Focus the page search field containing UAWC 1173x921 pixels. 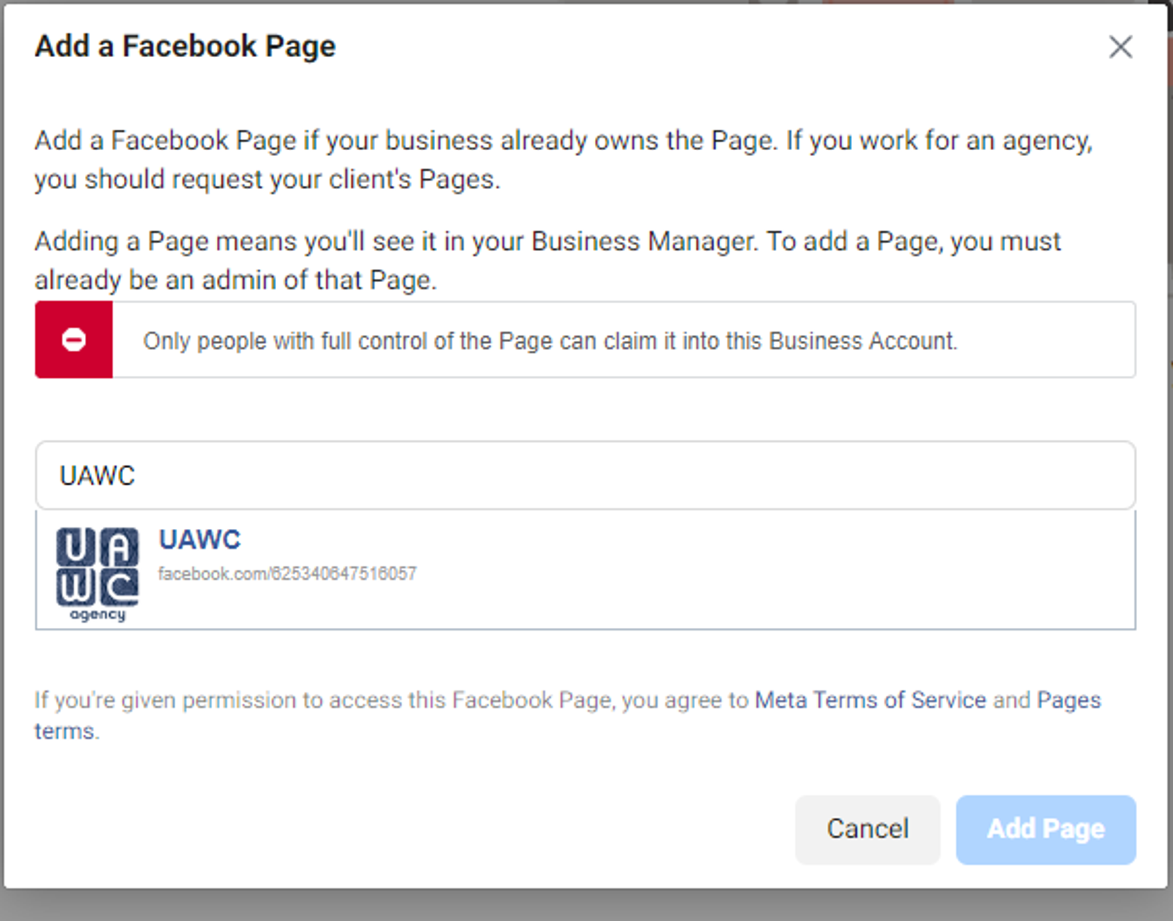(x=585, y=476)
